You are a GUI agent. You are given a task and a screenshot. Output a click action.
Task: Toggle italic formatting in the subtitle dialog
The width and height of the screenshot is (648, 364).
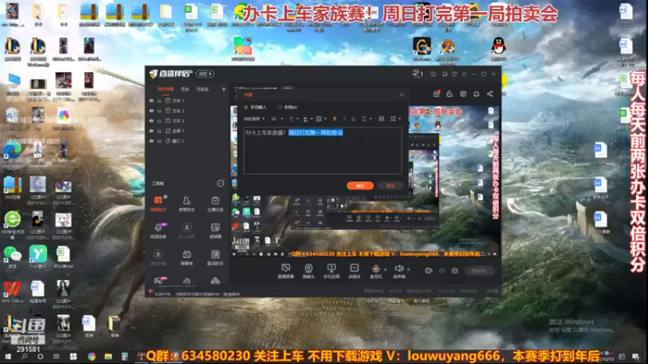[x=344, y=119]
